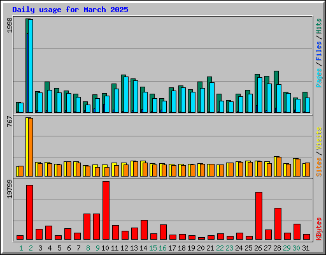Click day label 3 on the axis
This screenshot has width=326, height=255.
pyautogui.click(x=40, y=248)
